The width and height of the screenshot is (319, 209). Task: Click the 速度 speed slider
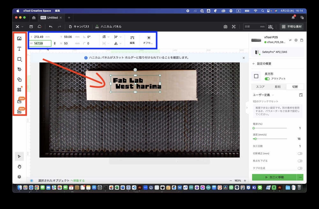coord(270,139)
